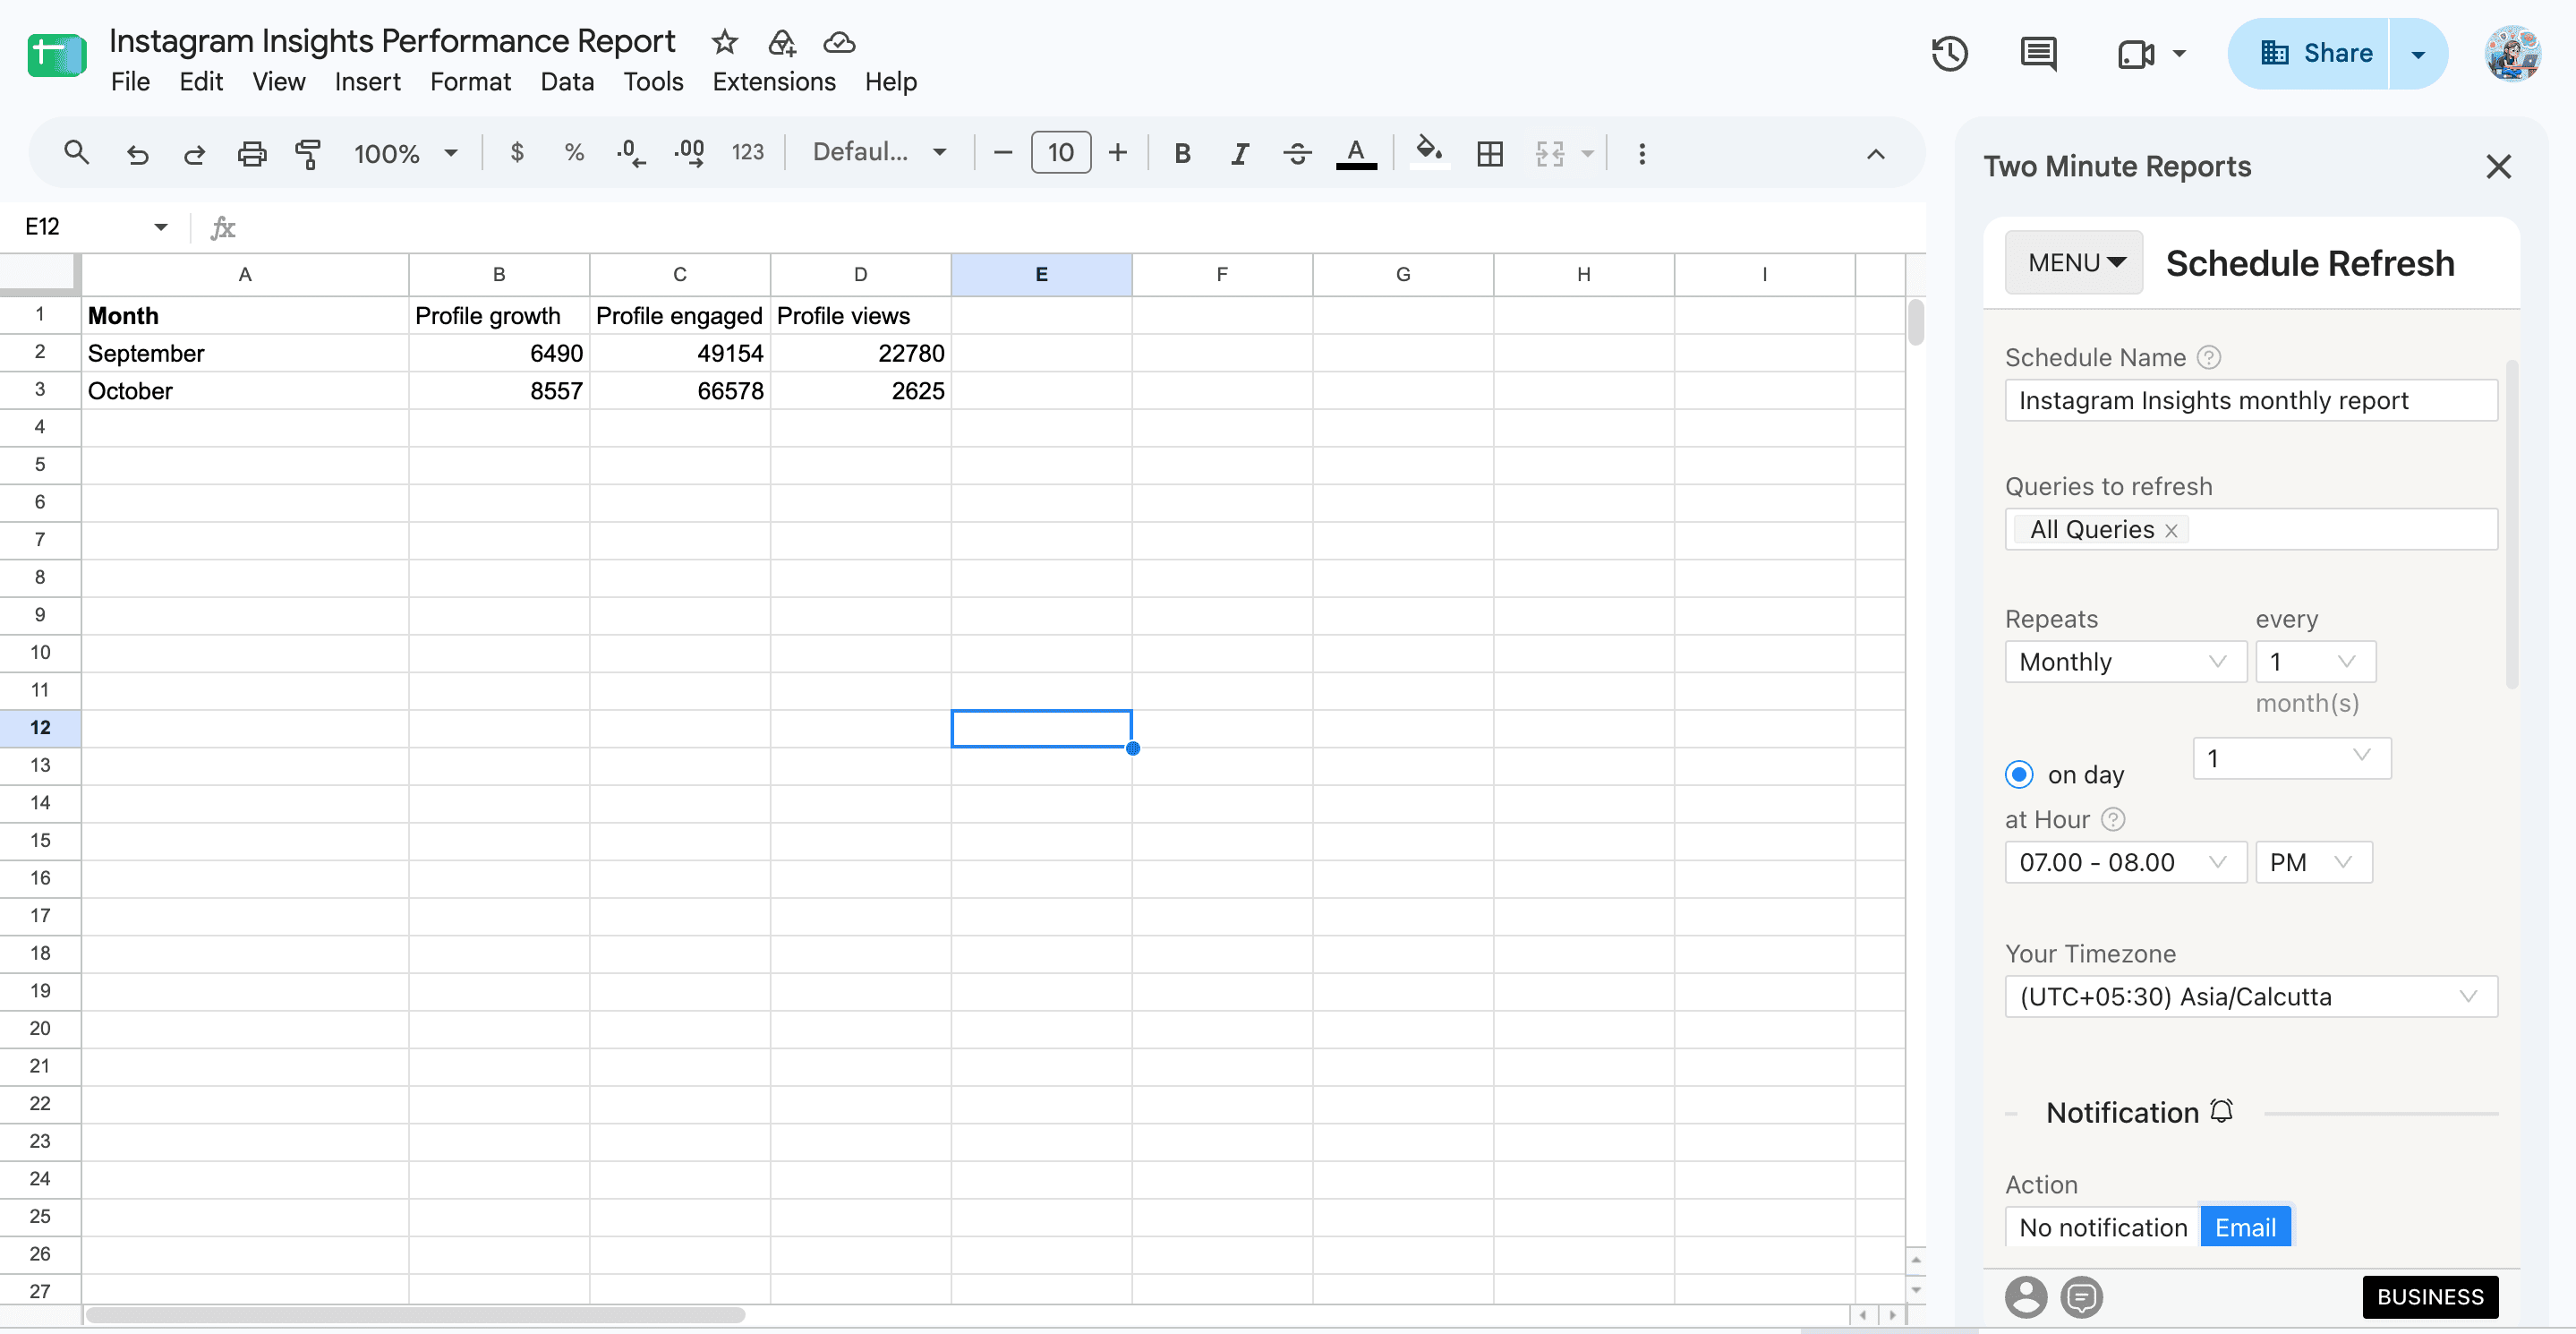Toggle strikethrough formatting

pos(1297,153)
